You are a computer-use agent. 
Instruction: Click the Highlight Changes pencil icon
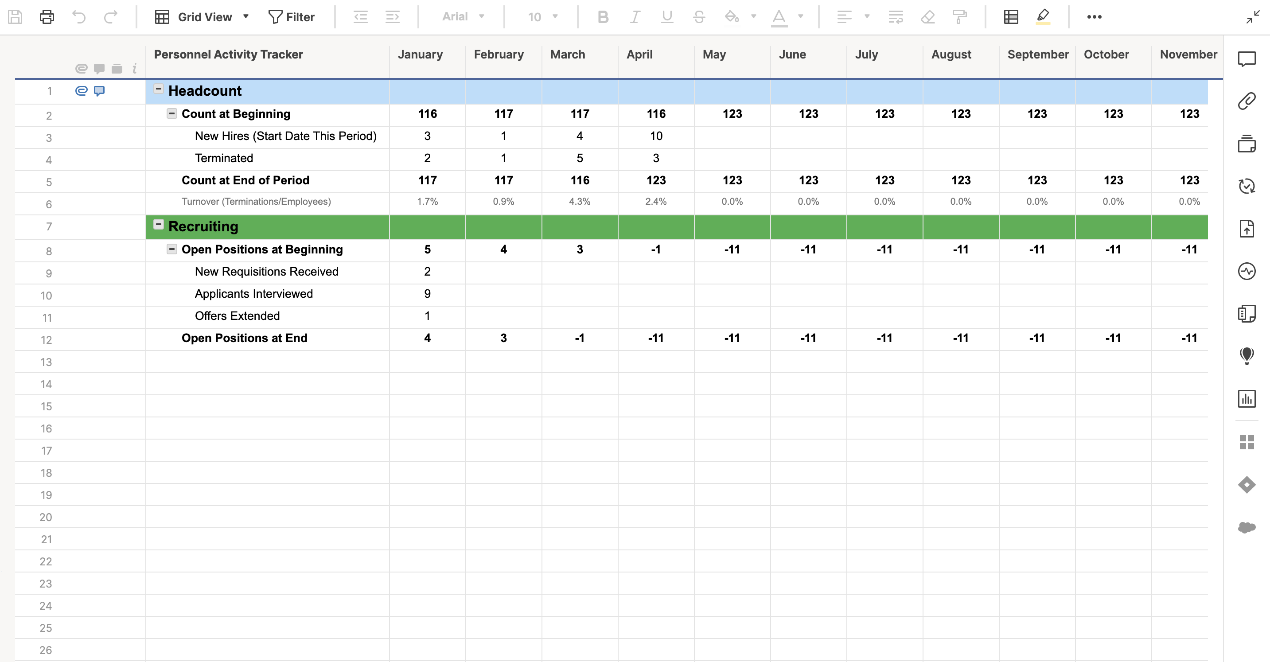pos(1043,17)
